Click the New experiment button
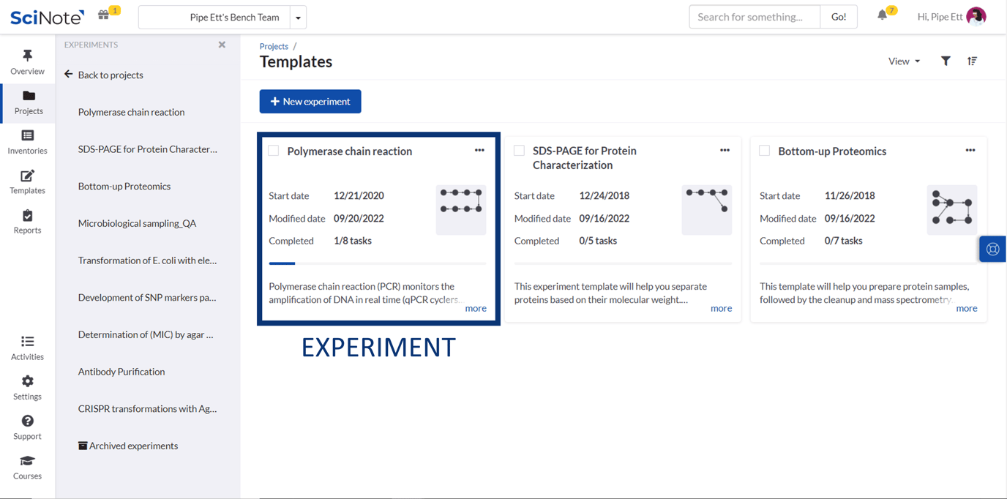The width and height of the screenshot is (1007, 499). click(310, 102)
